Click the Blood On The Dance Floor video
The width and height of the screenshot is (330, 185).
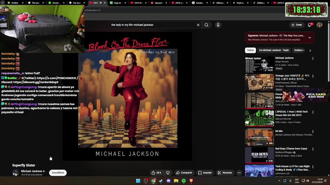pos(128,96)
